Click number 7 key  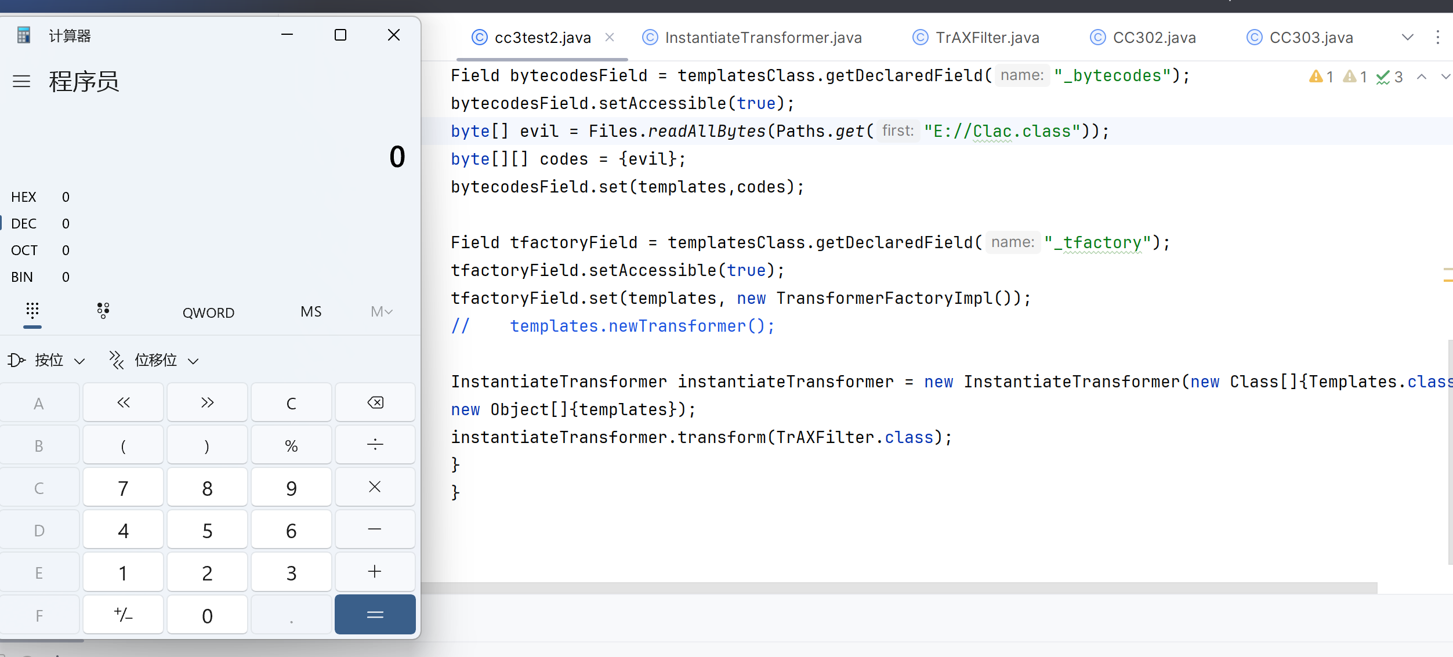click(124, 487)
